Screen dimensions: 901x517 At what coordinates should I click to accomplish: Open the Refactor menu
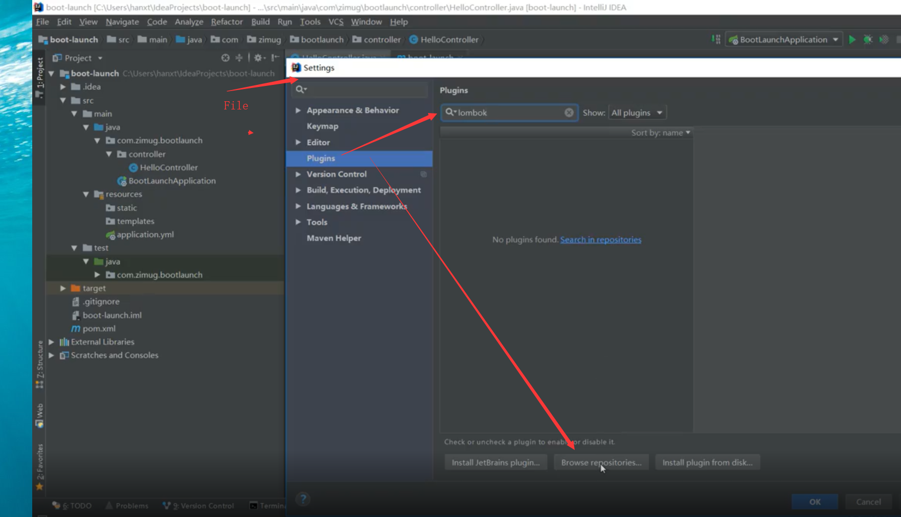coord(227,21)
